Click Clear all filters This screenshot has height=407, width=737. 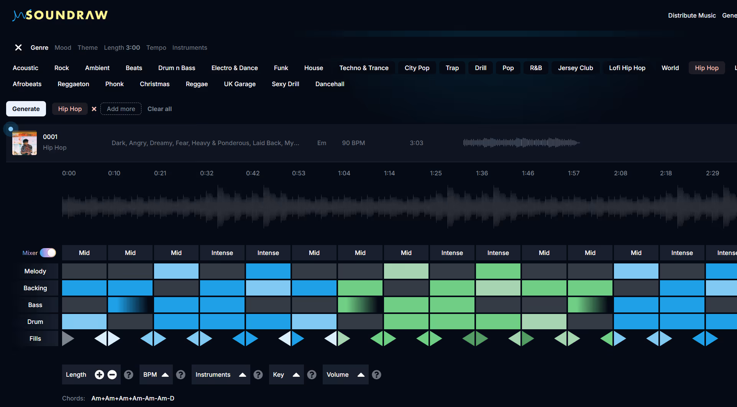coord(159,109)
